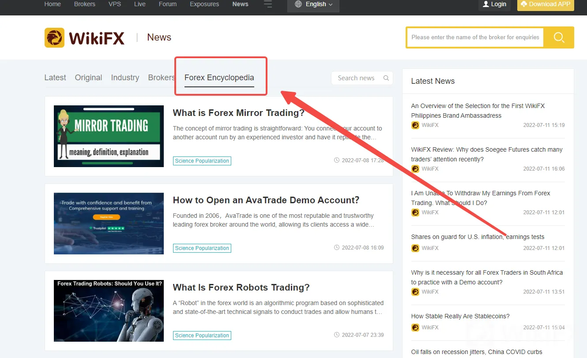Click the Latest News sidebar heading

pos(433,81)
